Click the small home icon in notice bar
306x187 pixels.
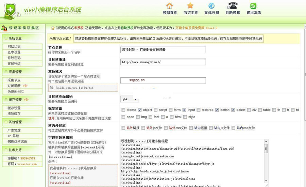pyautogui.click(x=53, y=28)
